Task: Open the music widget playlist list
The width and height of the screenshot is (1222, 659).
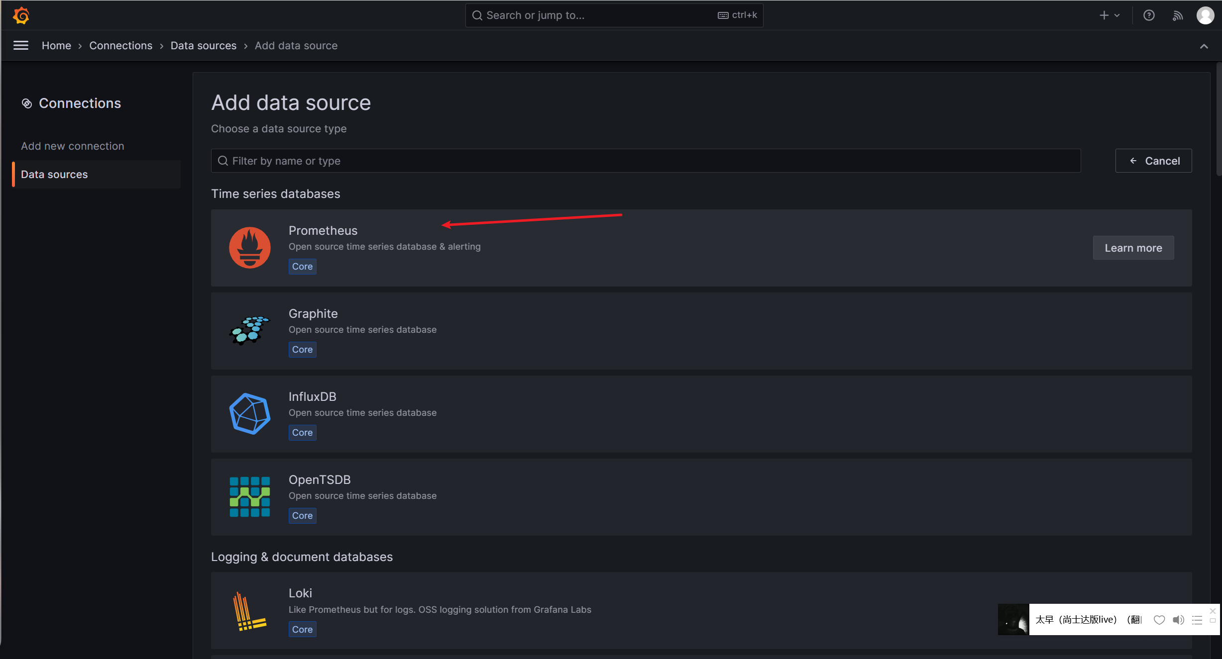Action: coord(1197,620)
